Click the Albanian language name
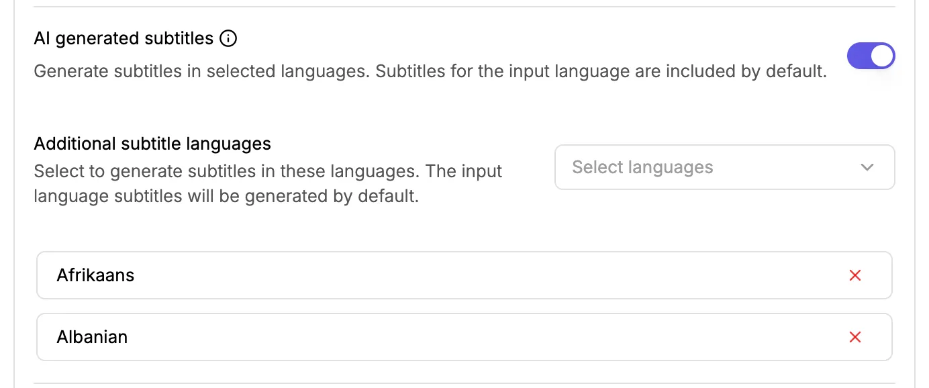 (x=92, y=337)
